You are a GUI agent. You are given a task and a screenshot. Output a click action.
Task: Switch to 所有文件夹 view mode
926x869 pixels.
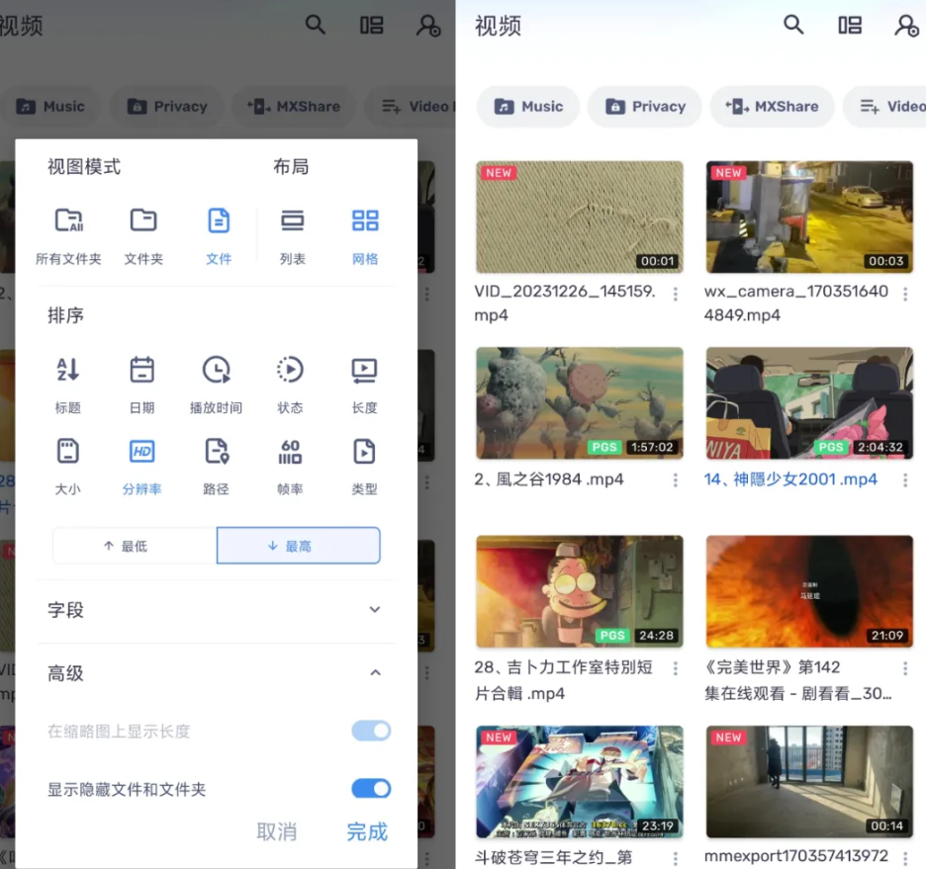click(x=68, y=221)
